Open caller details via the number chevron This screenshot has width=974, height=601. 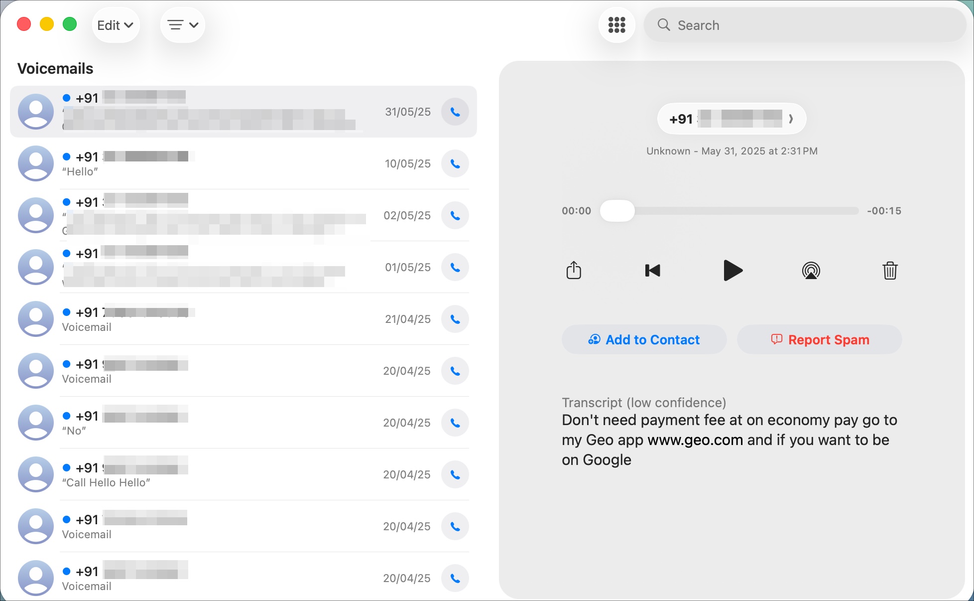coord(791,119)
